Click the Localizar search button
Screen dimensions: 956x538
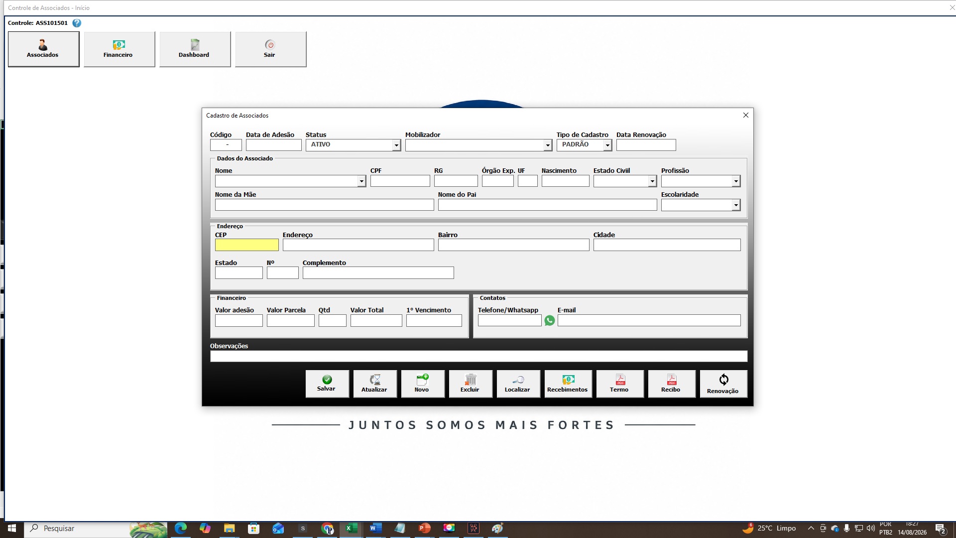(518, 384)
